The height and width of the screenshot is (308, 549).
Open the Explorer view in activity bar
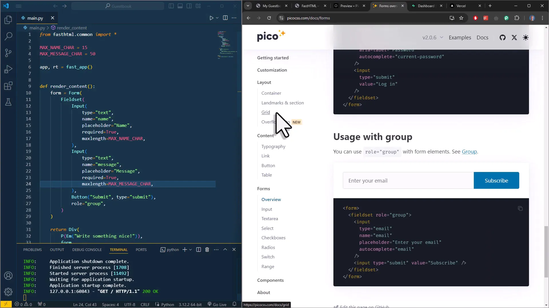click(8, 20)
